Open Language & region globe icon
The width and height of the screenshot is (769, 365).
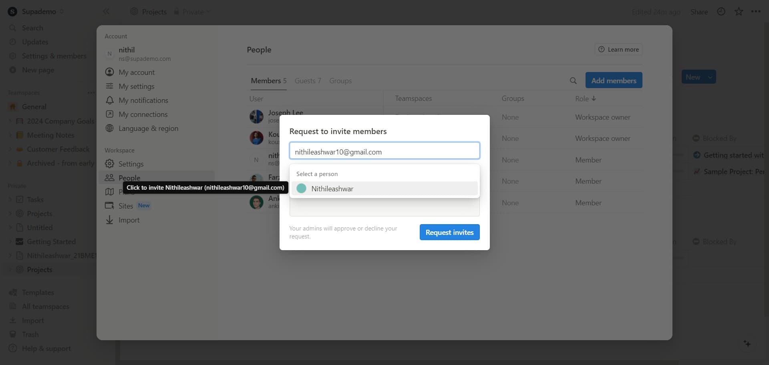(x=109, y=128)
